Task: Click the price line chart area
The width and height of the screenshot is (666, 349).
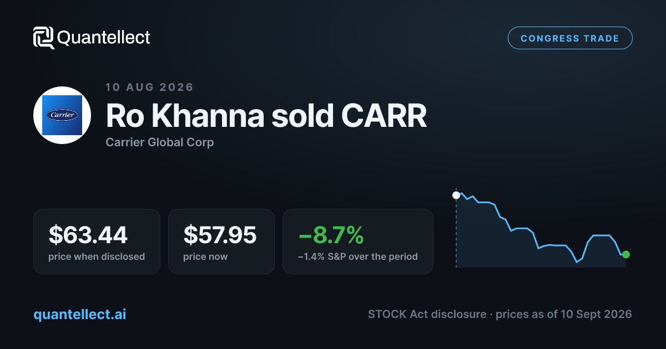Action: click(x=541, y=230)
